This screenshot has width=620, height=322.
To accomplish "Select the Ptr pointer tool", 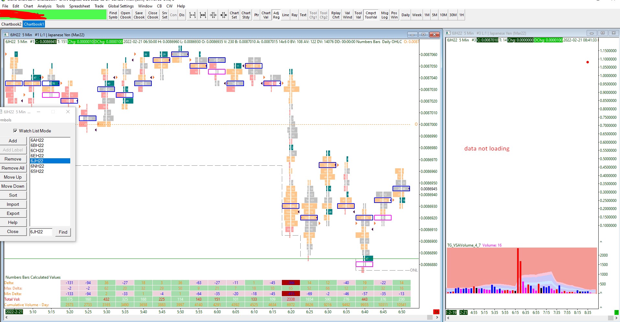I will click(257, 15).
